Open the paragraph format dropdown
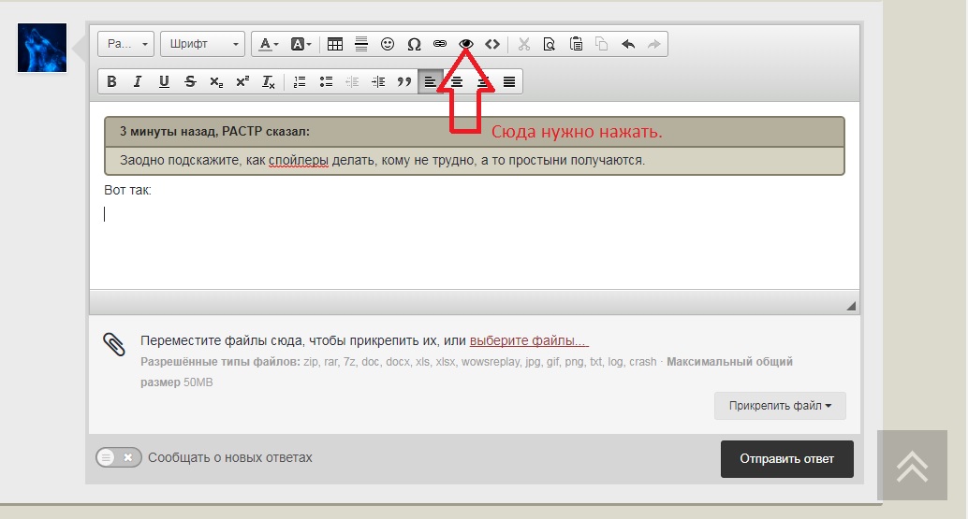This screenshot has width=968, height=519. pos(126,44)
